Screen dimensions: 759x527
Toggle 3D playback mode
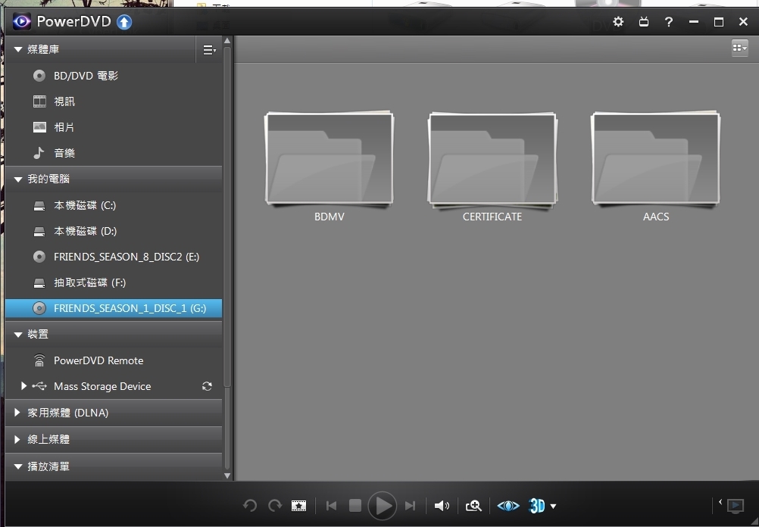[537, 506]
